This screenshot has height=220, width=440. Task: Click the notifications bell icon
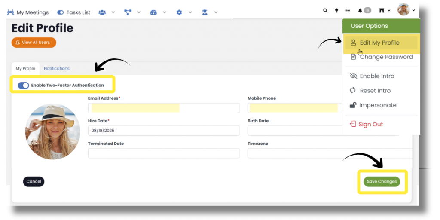pyautogui.click(x=360, y=11)
